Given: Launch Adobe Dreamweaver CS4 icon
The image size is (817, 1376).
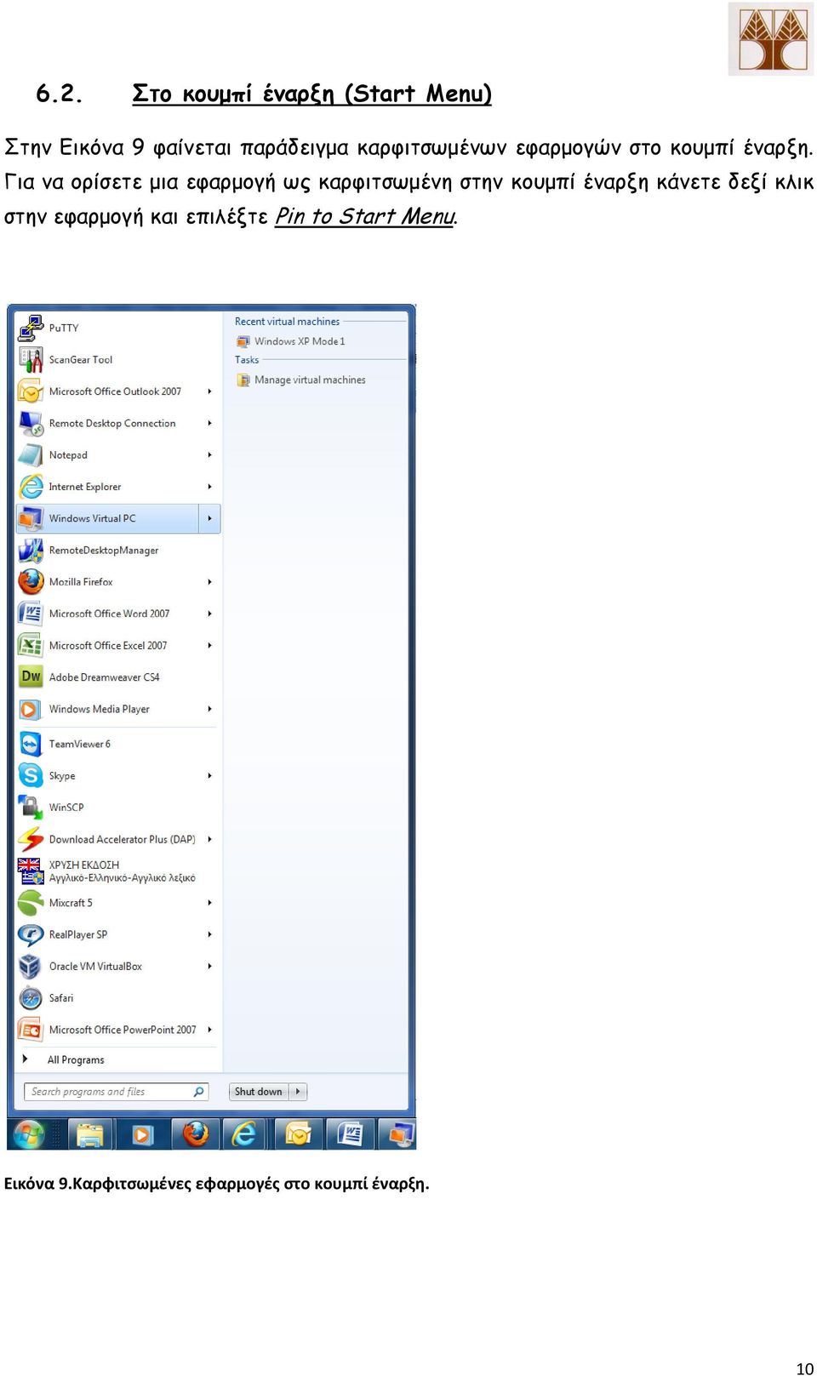Looking at the screenshot, I should 31,677.
